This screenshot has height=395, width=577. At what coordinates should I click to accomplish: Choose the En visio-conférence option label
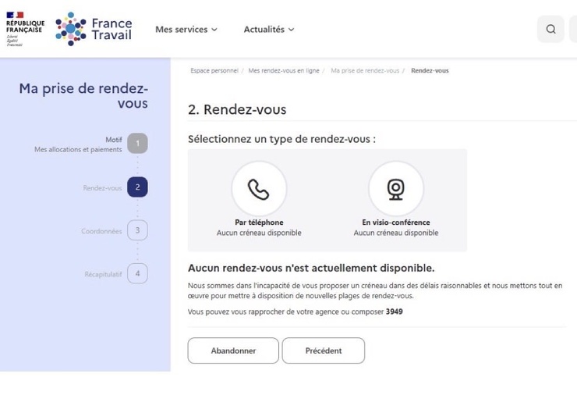[x=396, y=222]
